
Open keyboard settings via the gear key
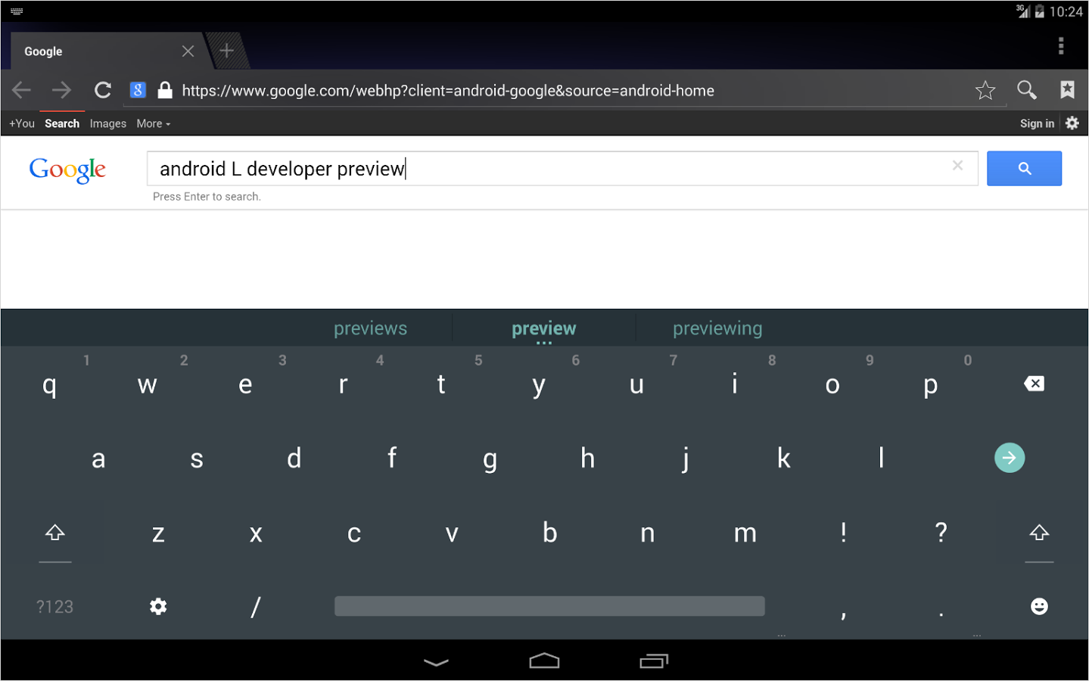(x=158, y=605)
